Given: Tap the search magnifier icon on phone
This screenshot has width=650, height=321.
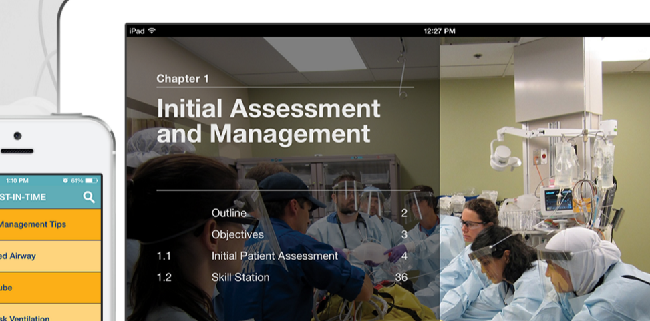Looking at the screenshot, I should coord(89,197).
